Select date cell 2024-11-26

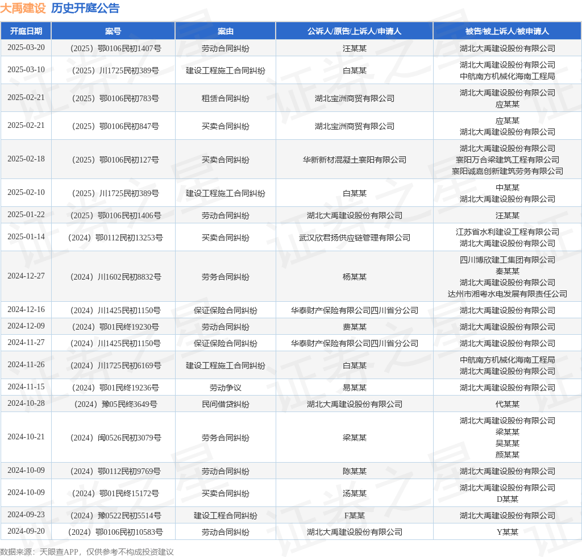(x=26, y=364)
